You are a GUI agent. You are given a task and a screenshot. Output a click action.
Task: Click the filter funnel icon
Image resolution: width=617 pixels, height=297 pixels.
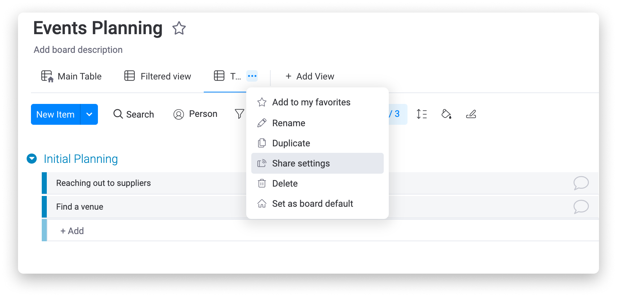click(239, 114)
